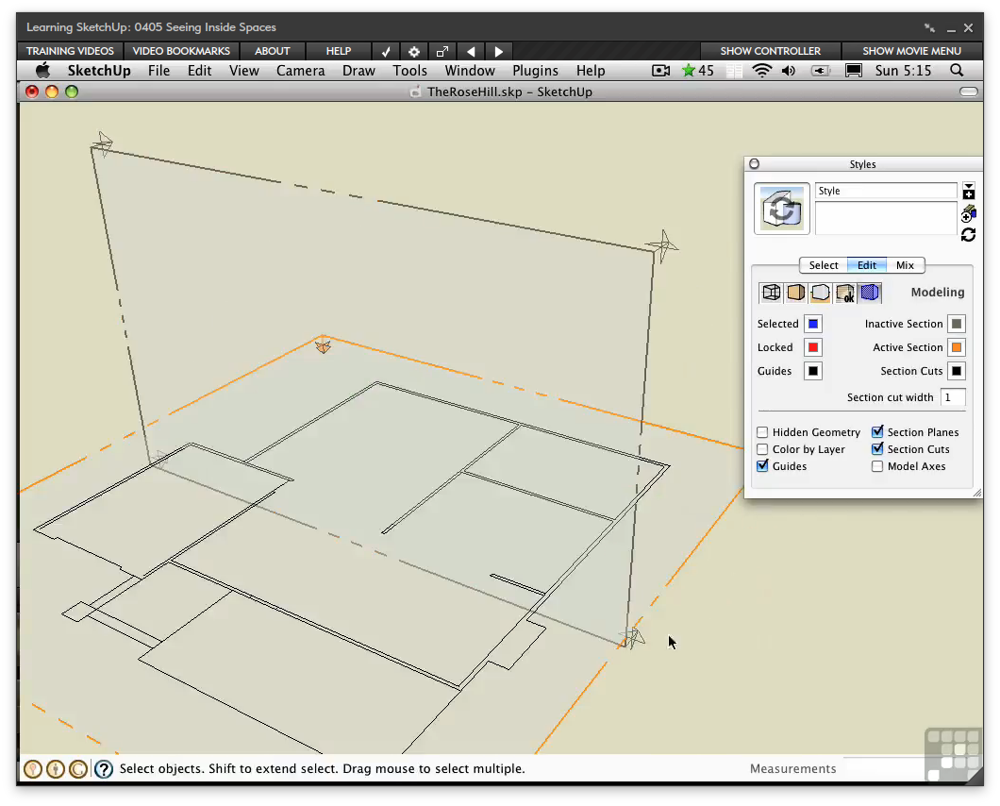Viewport: 1000px width, 806px height.
Task: Change the Selected color swatch
Action: click(812, 324)
